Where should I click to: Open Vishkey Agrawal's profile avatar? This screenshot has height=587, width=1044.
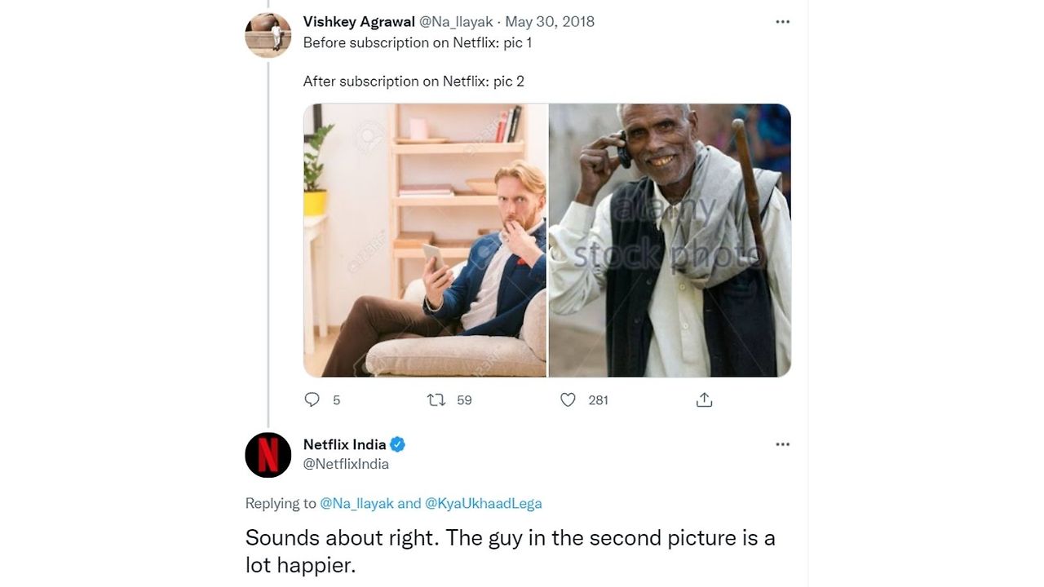point(268,34)
